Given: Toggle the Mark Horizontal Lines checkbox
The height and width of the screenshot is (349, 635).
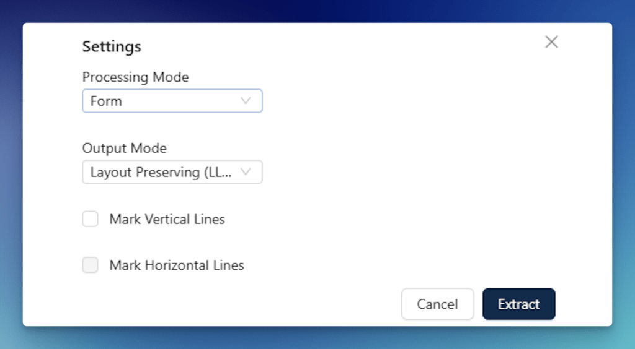Looking at the screenshot, I should click(x=91, y=265).
